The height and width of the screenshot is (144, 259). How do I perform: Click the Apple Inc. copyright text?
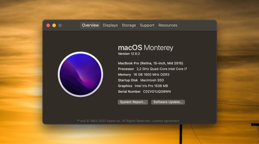point(114,121)
